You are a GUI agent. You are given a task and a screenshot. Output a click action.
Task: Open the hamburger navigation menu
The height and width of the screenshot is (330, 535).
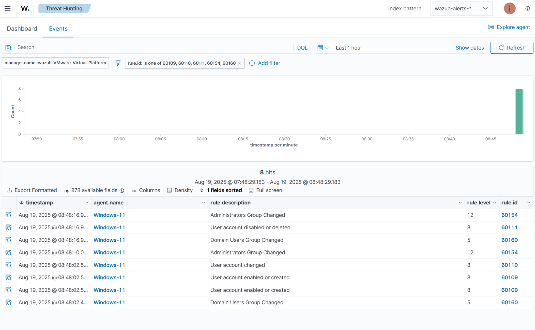pos(7,8)
